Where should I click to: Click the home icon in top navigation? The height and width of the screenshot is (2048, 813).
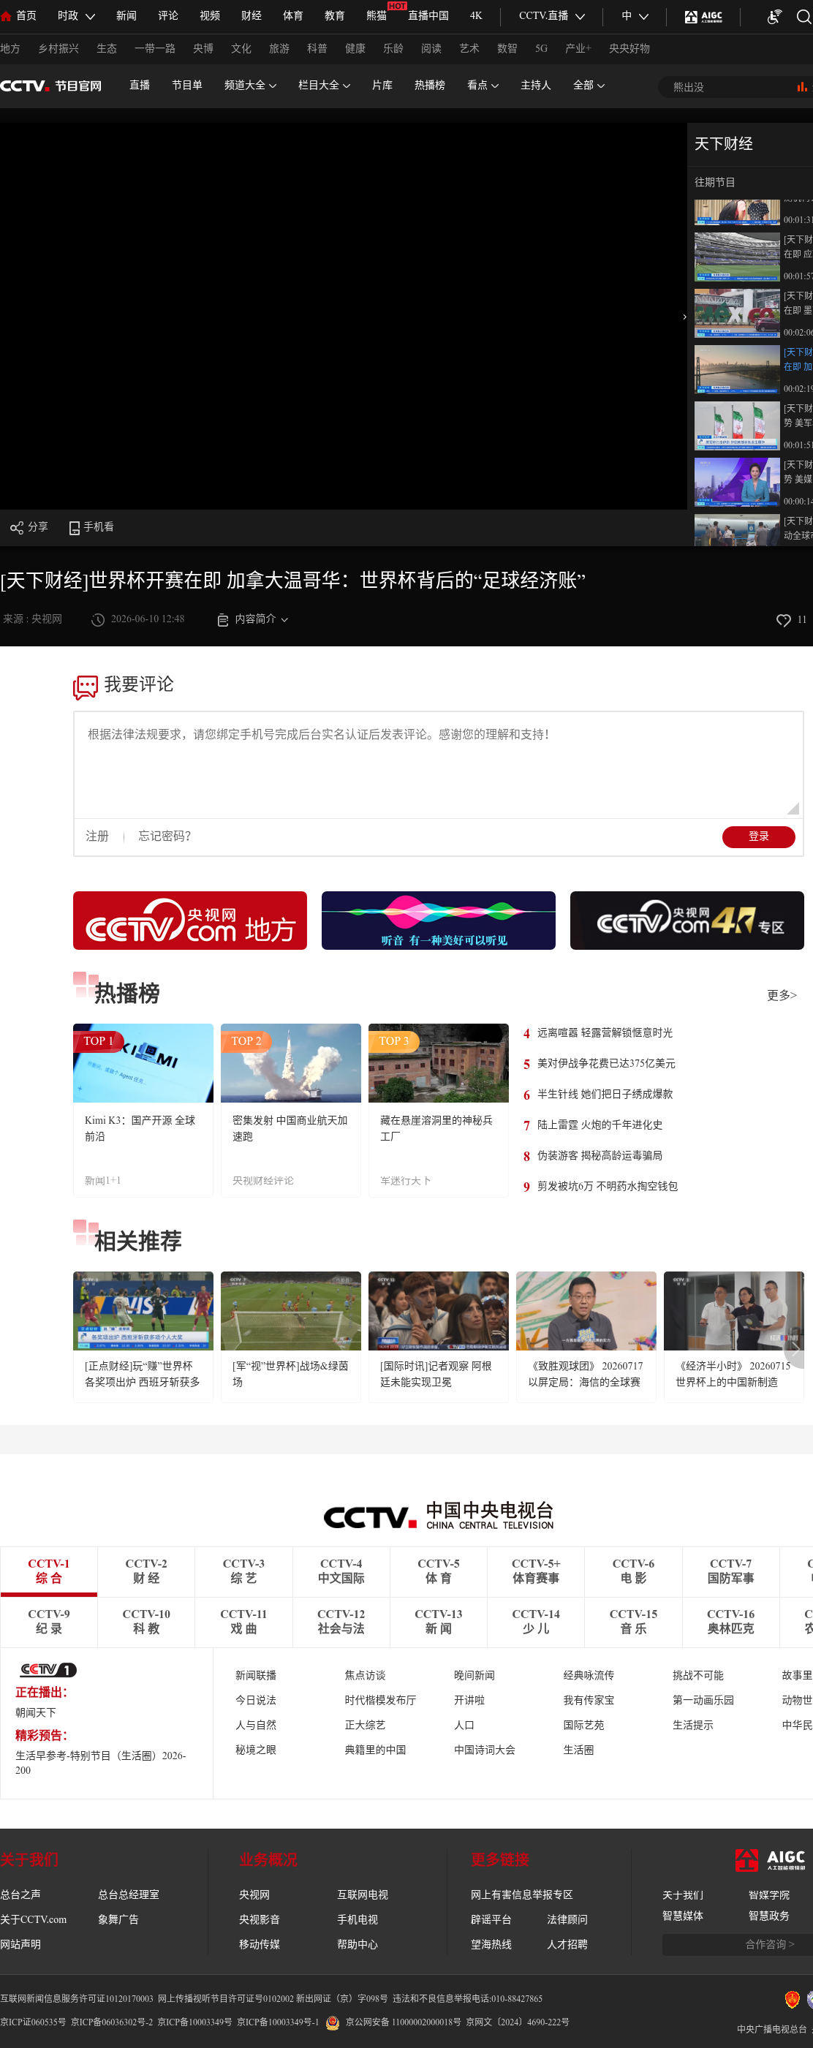[x=6, y=16]
